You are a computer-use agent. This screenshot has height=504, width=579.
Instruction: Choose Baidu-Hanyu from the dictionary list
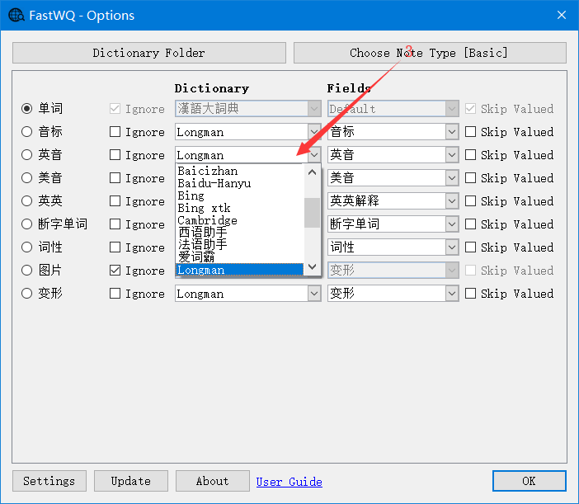point(214,183)
